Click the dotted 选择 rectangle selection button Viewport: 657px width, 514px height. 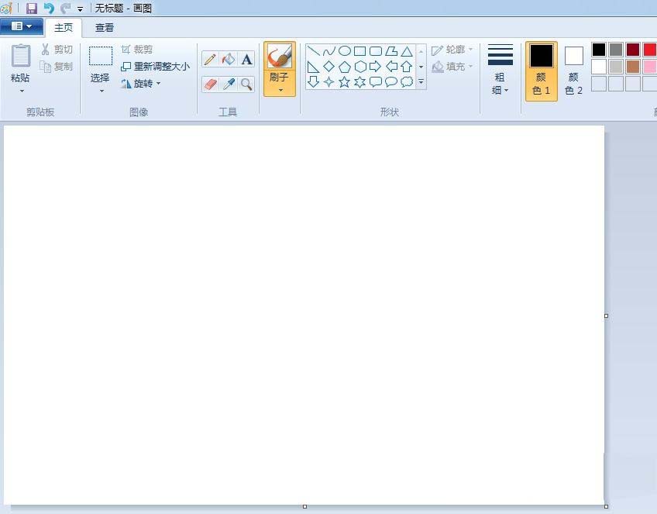(x=101, y=56)
